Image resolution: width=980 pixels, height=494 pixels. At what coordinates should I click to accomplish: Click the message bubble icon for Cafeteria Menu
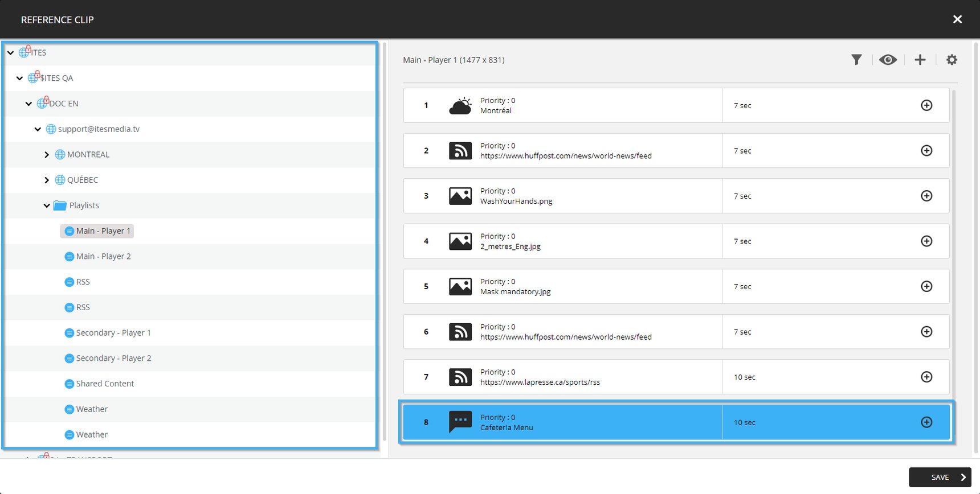pyautogui.click(x=460, y=422)
